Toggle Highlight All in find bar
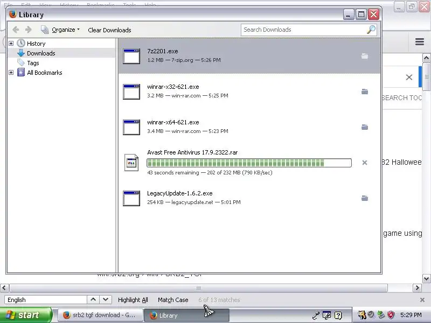The height and width of the screenshot is (323, 431). point(133,300)
